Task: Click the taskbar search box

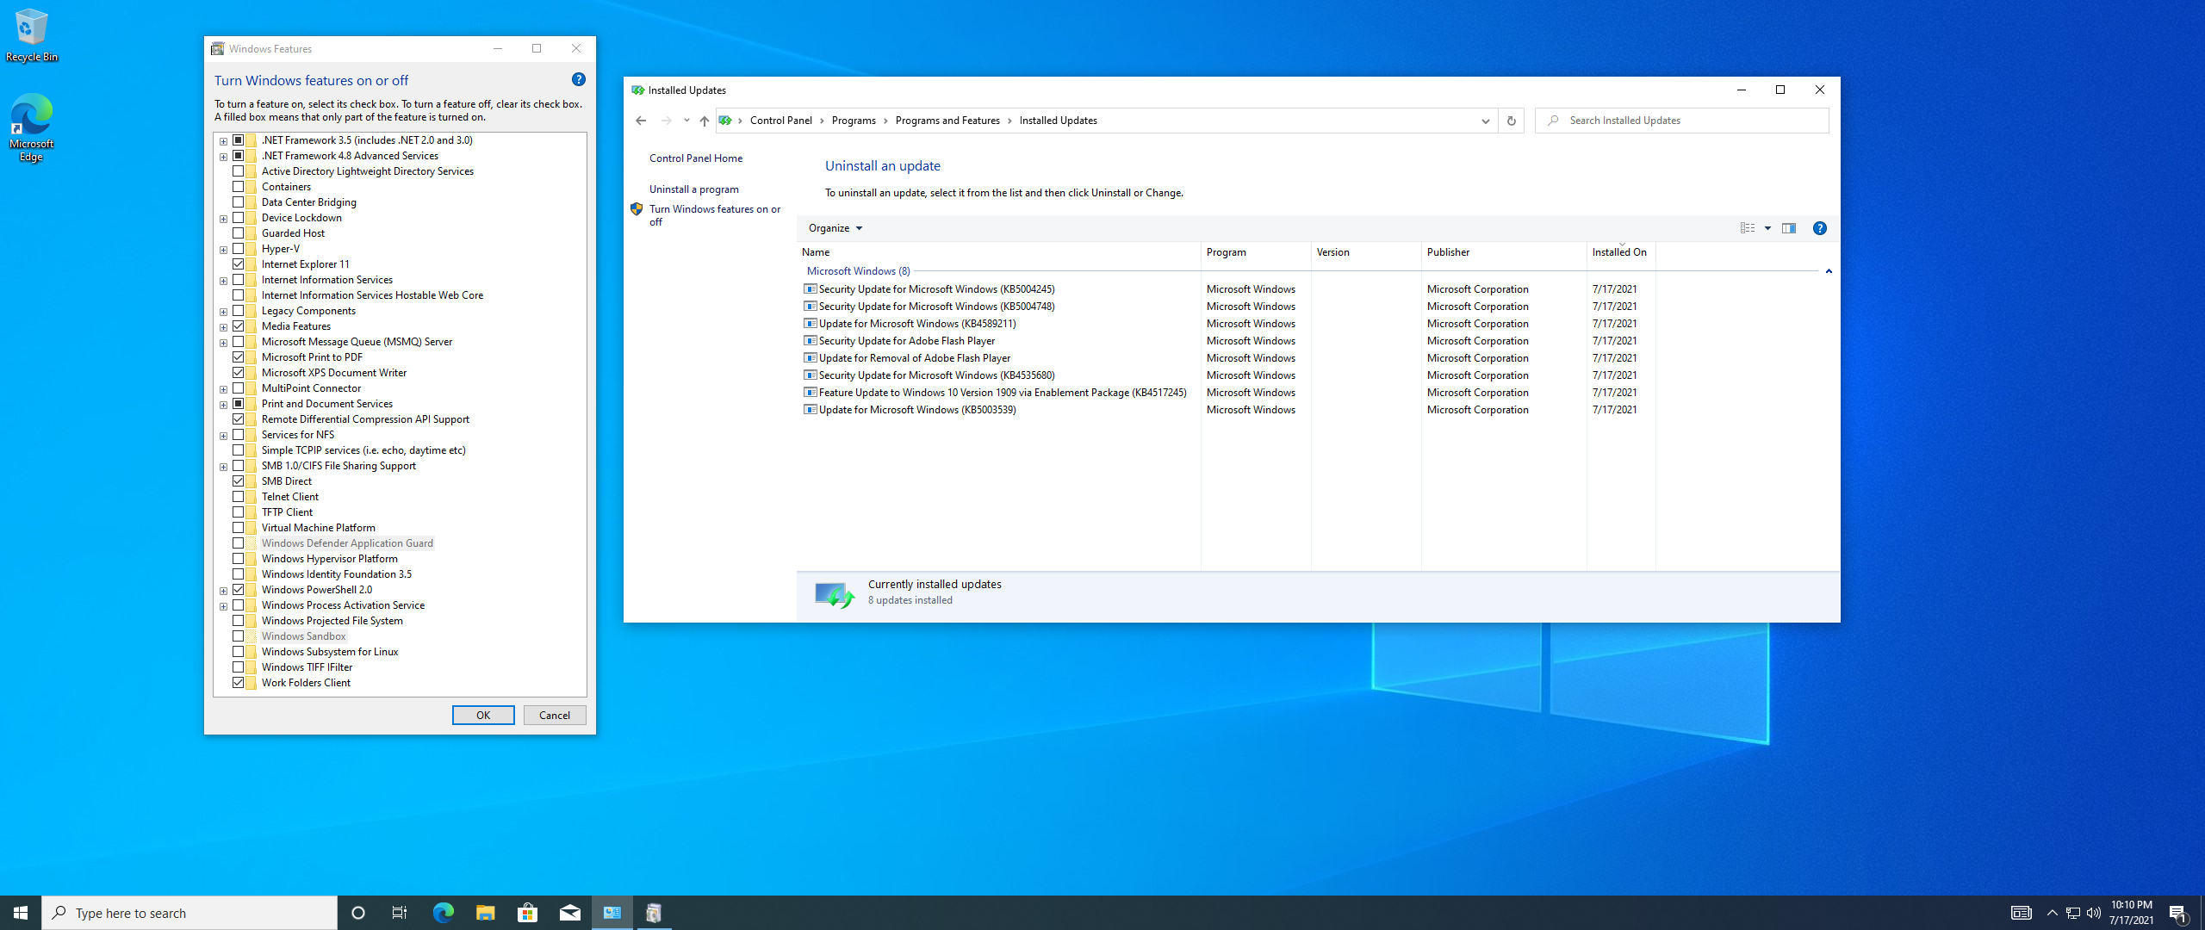Action: coord(189,913)
